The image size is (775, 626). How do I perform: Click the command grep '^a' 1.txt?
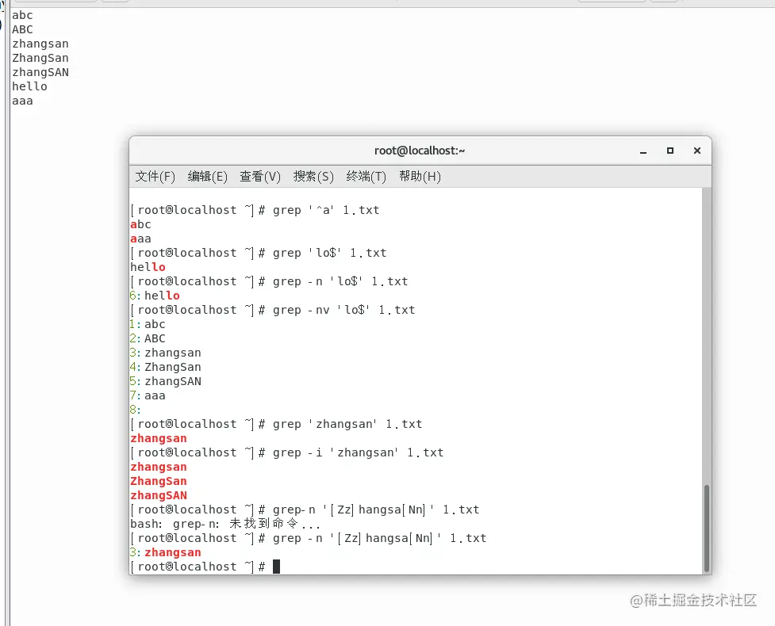326,210
